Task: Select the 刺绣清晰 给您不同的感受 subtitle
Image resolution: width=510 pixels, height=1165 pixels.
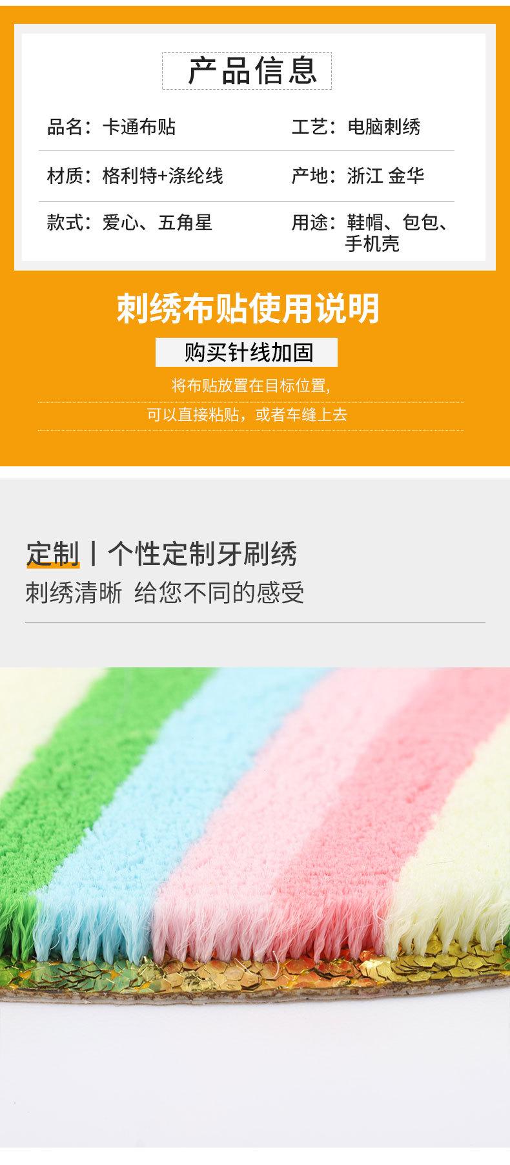Action: tap(165, 592)
